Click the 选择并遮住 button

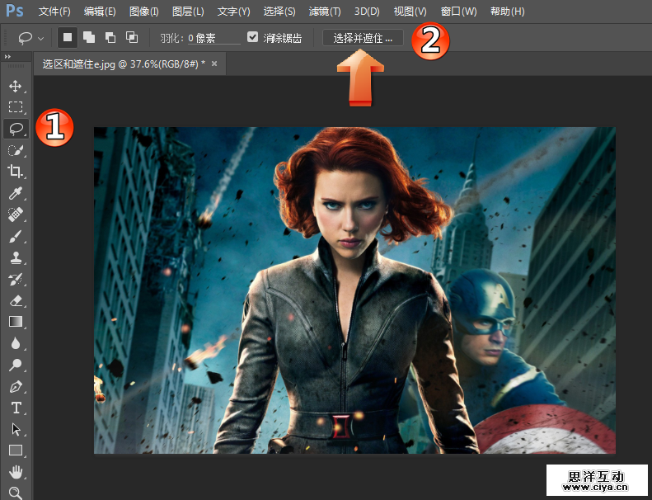(364, 38)
